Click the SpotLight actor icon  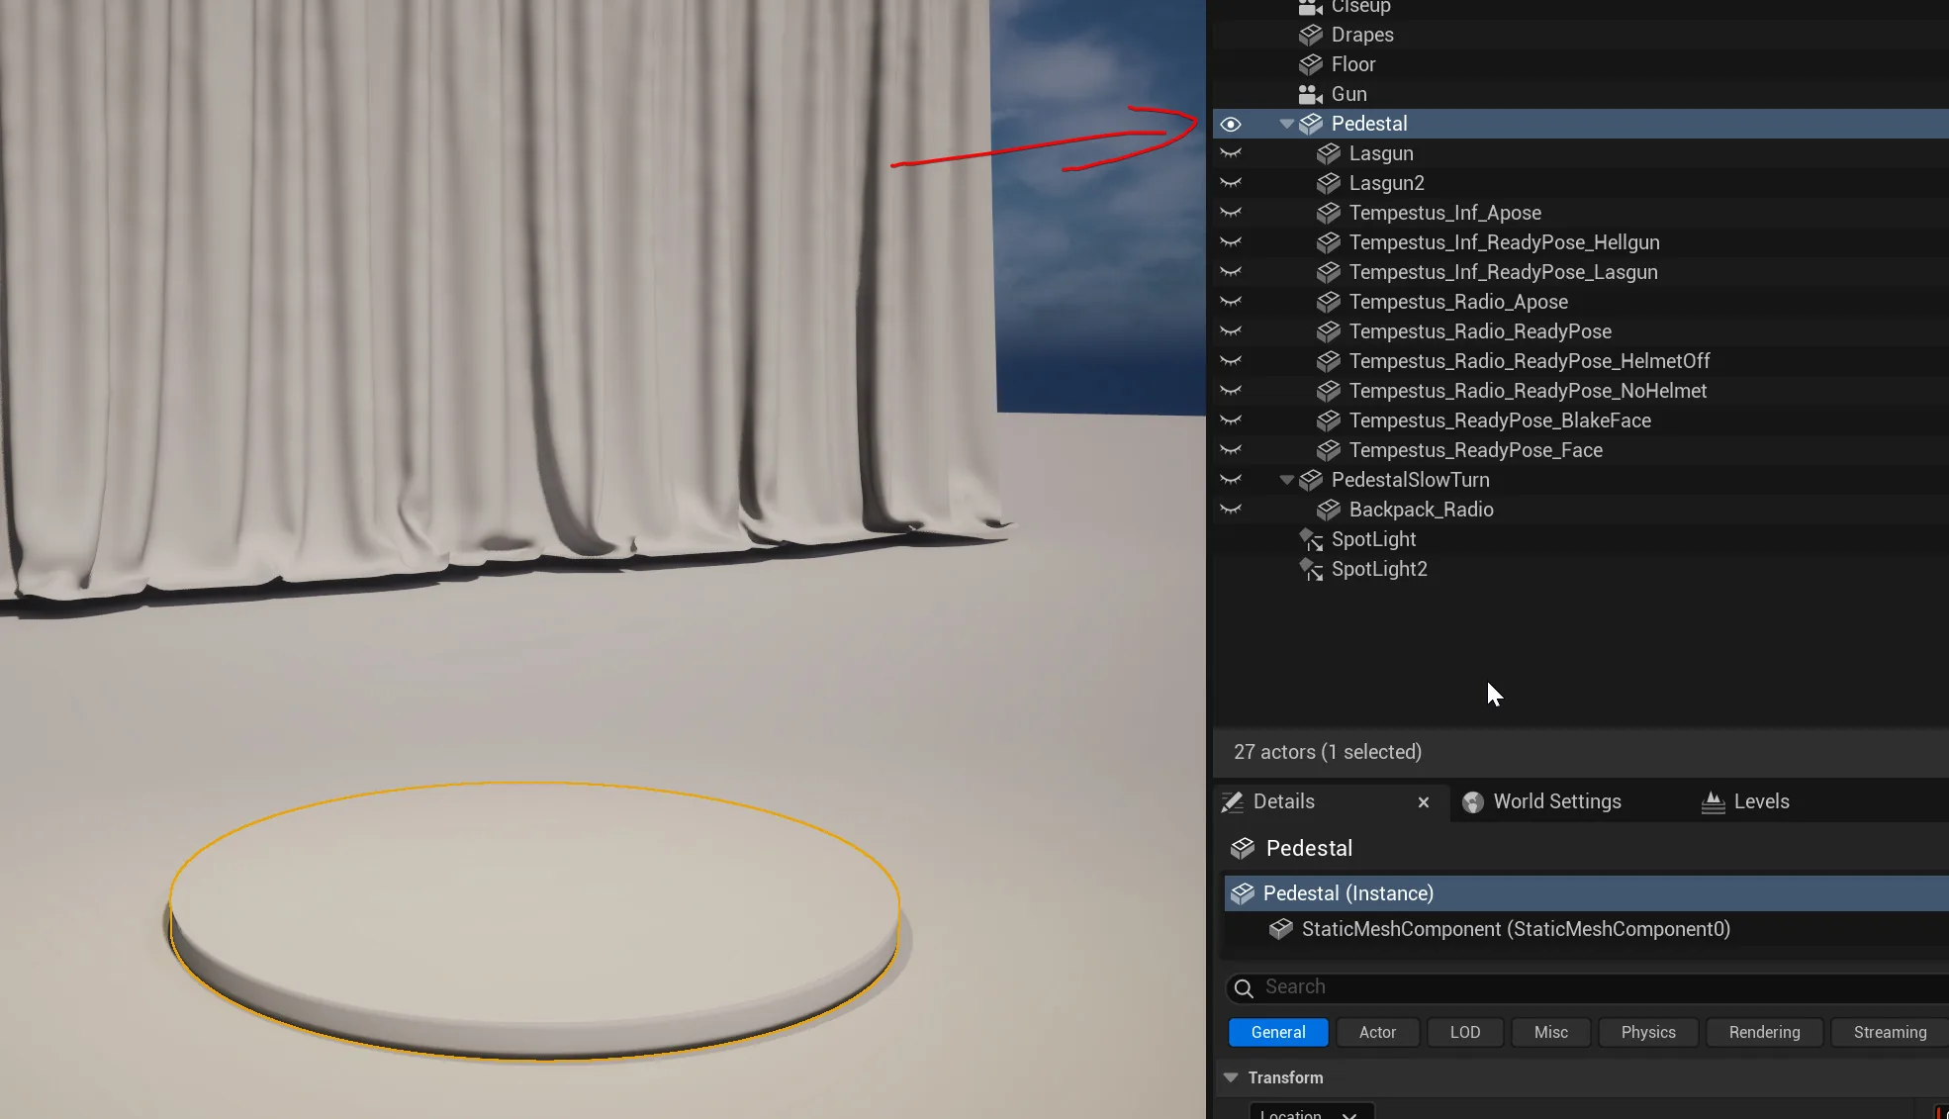point(1311,539)
